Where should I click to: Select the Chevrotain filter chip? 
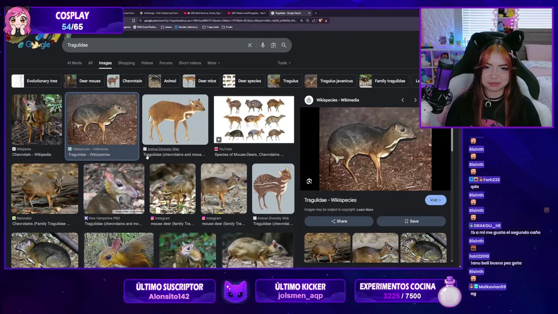(126, 81)
